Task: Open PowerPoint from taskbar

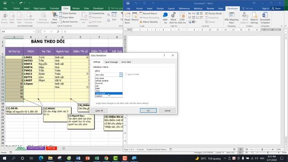Action: coord(87,158)
